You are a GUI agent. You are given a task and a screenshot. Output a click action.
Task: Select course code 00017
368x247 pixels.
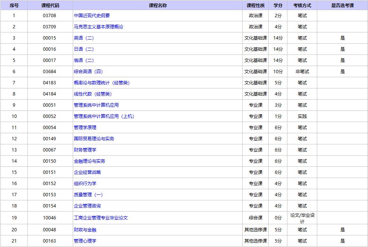50,60
